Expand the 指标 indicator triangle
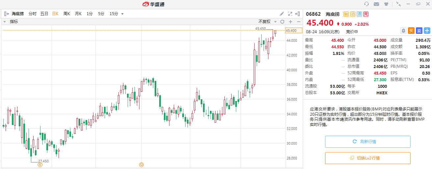 5,22
